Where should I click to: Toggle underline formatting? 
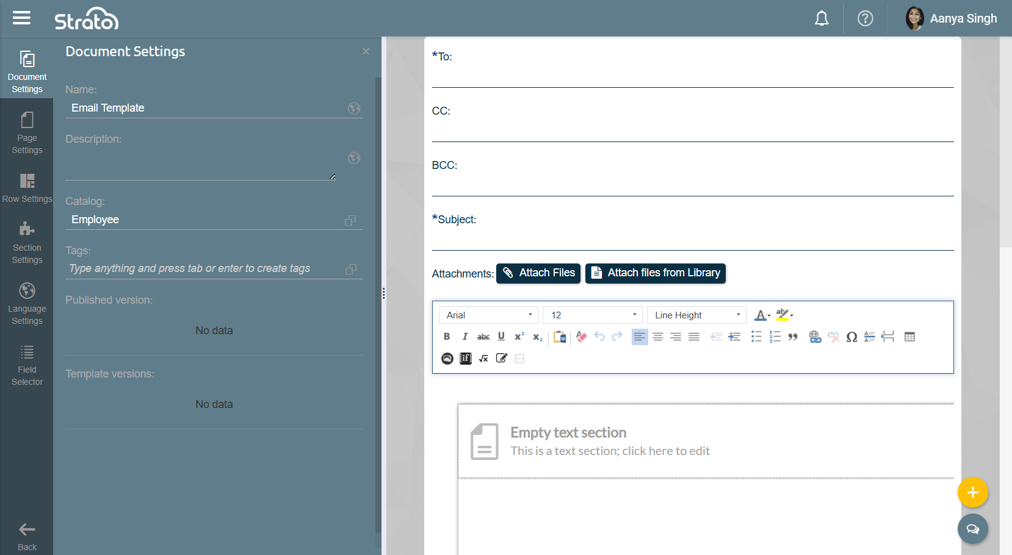point(501,337)
